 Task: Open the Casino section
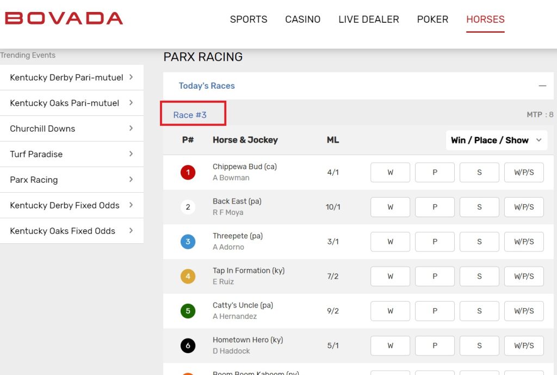click(x=302, y=19)
